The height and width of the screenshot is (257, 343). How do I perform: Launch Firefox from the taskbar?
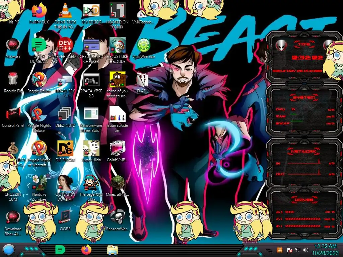tap(86, 250)
